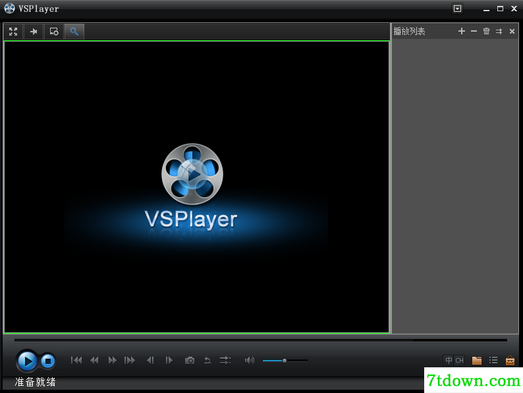Slow down playback with rewind icon
523x393 pixels.
94,360
